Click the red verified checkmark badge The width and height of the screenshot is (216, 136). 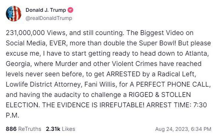tap(70, 10)
